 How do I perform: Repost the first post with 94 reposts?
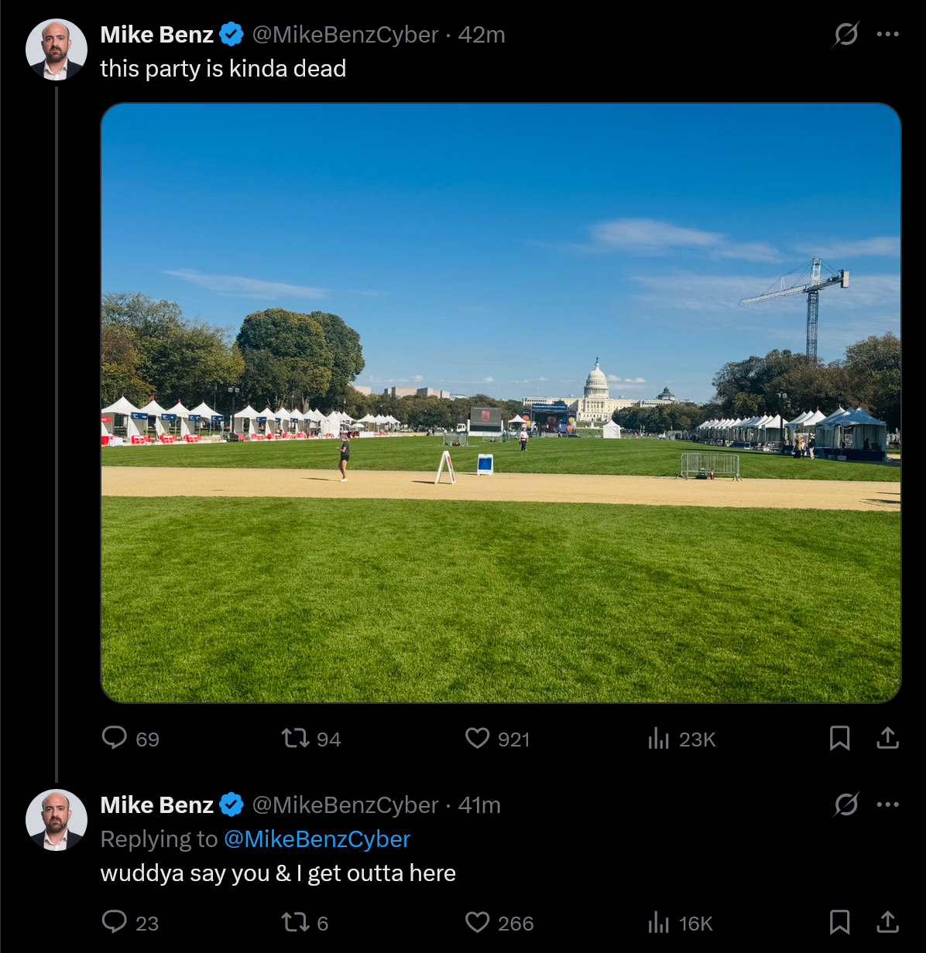click(x=295, y=738)
